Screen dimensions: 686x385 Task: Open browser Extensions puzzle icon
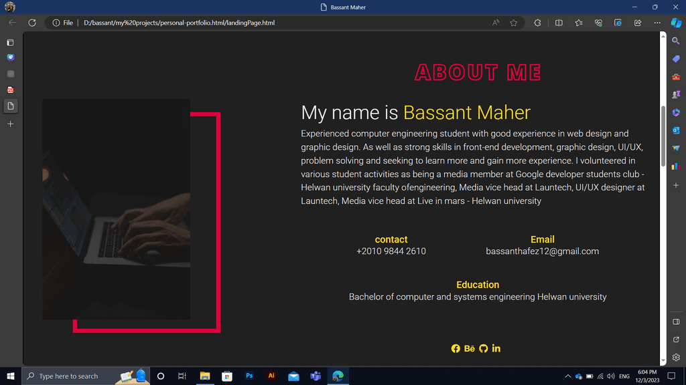[x=537, y=23]
